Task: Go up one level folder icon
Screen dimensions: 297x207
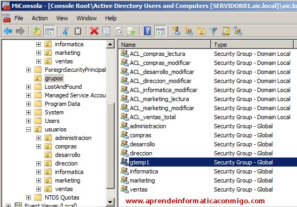Action: (x=37, y=31)
